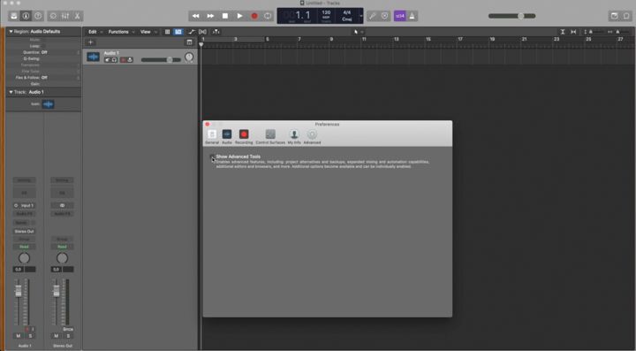Mute the Stereo Out channel strip
636x351 pixels.
[x=56, y=336]
